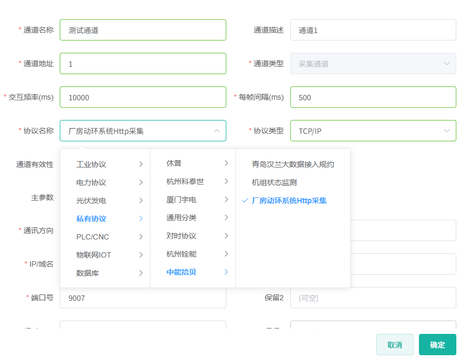Collapse the 协议名称 cascader dropdown
The height and width of the screenshot is (360, 467).
tap(217, 131)
